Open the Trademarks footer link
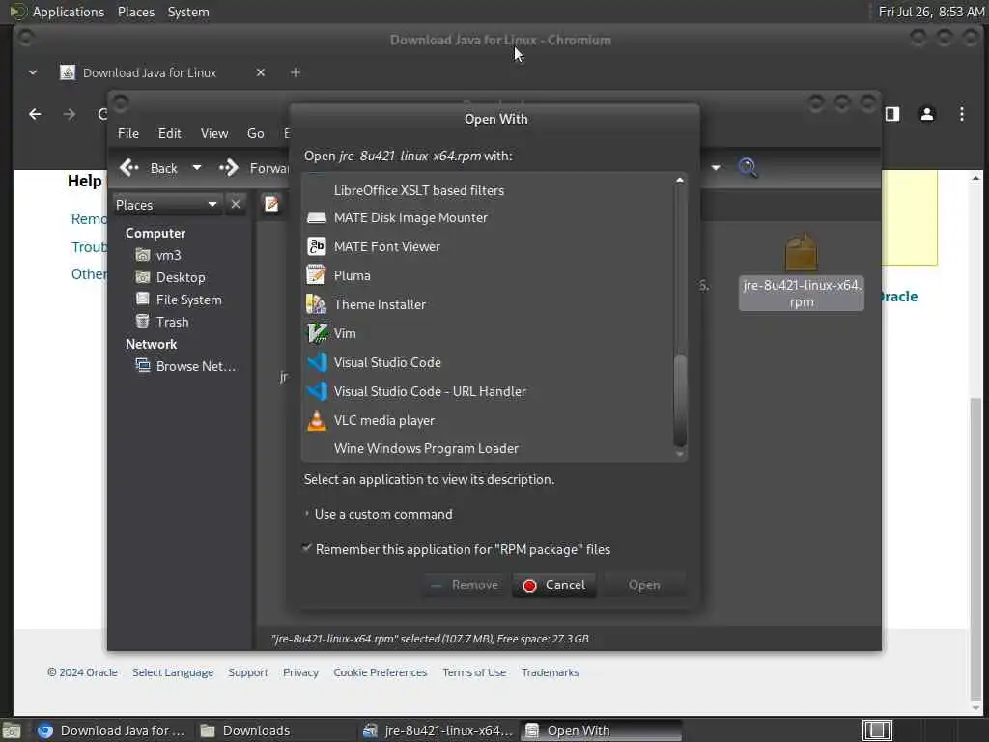The height and width of the screenshot is (742, 989). (550, 672)
